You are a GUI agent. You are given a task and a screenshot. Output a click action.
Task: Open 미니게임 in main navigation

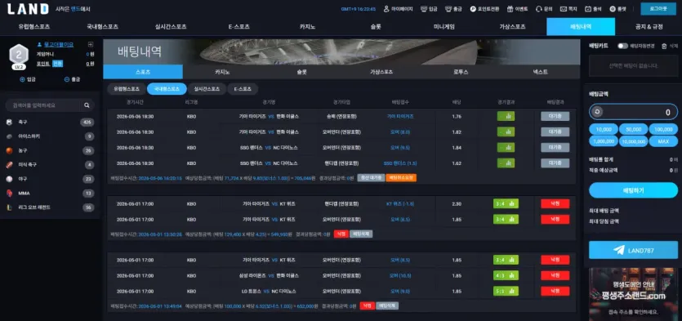[444, 26]
